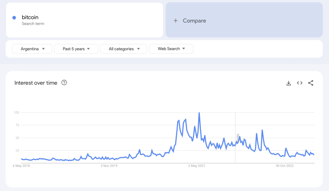
Task: Select the chart's highest peak at 100
Action: click(x=199, y=113)
